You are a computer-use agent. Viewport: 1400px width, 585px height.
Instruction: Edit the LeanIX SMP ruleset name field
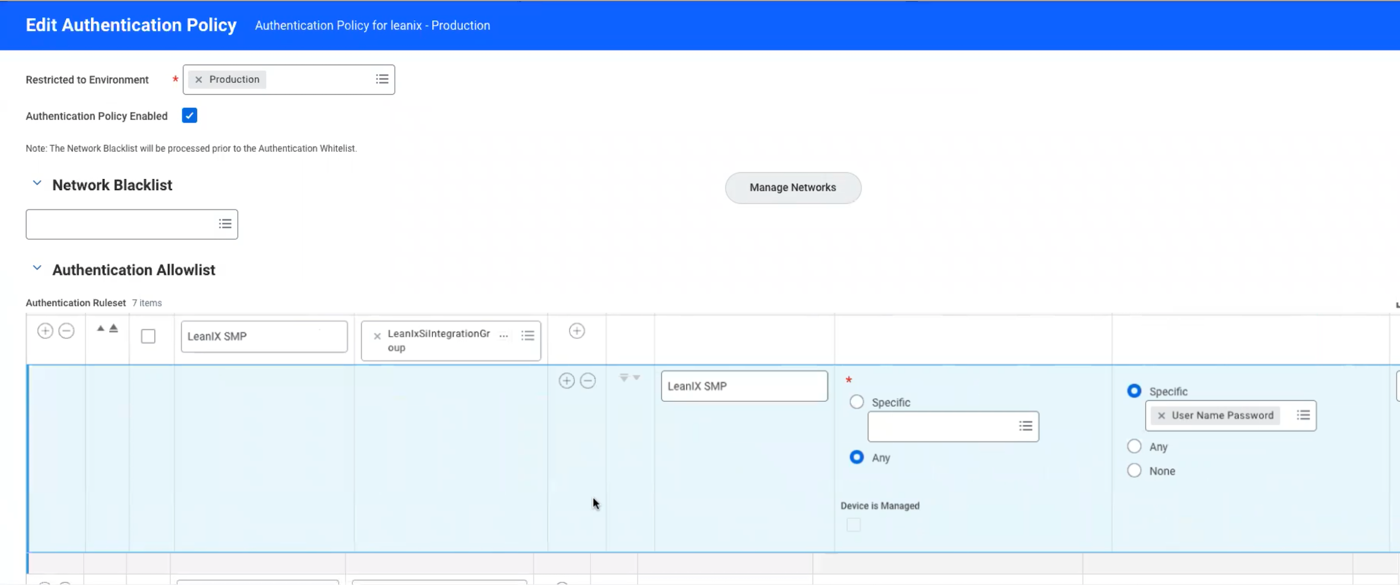264,336
